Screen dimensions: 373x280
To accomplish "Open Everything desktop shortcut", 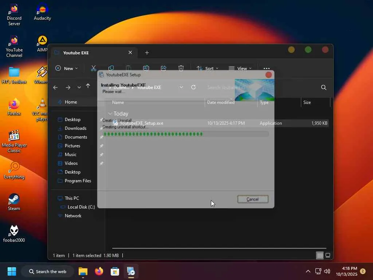I will pos(14,171).
